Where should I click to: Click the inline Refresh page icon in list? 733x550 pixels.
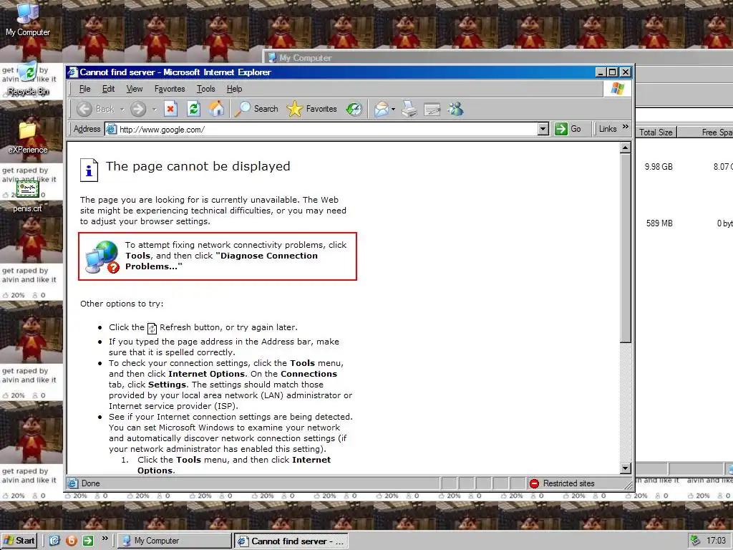point(152,328)
